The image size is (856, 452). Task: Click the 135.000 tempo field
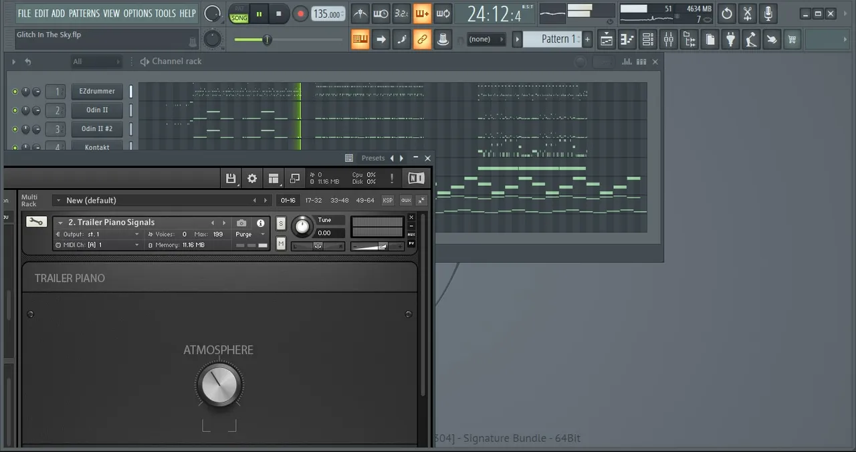(x=328, y=14)
